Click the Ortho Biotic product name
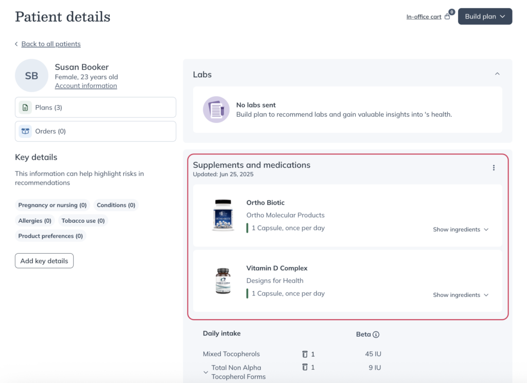Screen dimensions: 527x383 click(266, 203)
